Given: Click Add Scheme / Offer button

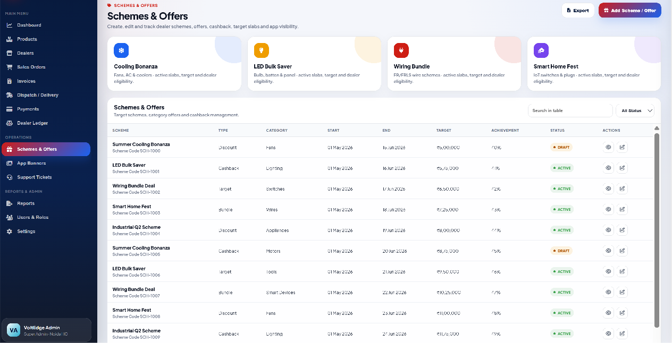Looking at the screenshot, I should click(630, 10).
